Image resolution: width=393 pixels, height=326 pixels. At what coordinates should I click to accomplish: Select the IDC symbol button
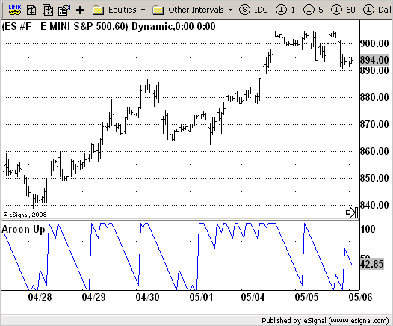tap(253, 10)
